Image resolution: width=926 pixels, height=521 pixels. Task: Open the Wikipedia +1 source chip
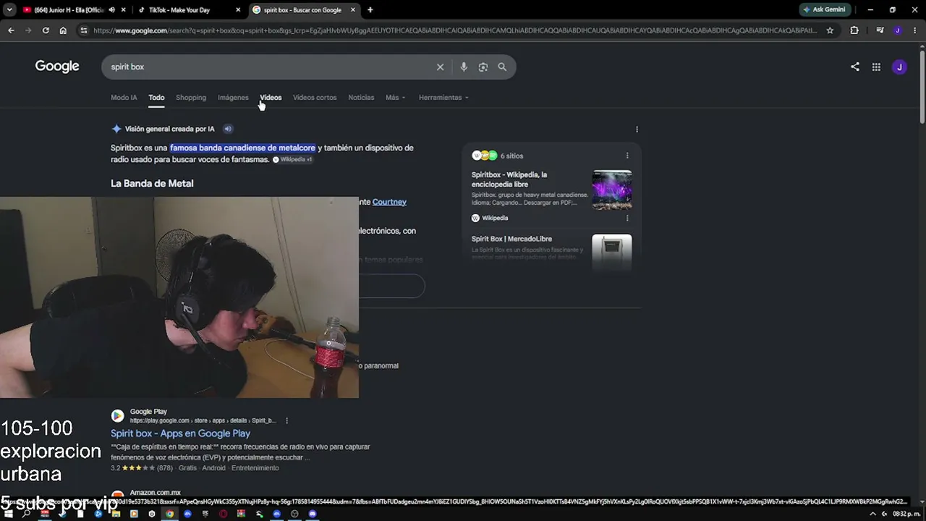tap(293, 159)
